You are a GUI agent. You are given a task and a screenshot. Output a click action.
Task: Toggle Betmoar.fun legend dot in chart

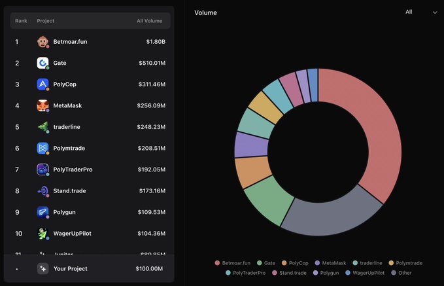coord(217,262)
